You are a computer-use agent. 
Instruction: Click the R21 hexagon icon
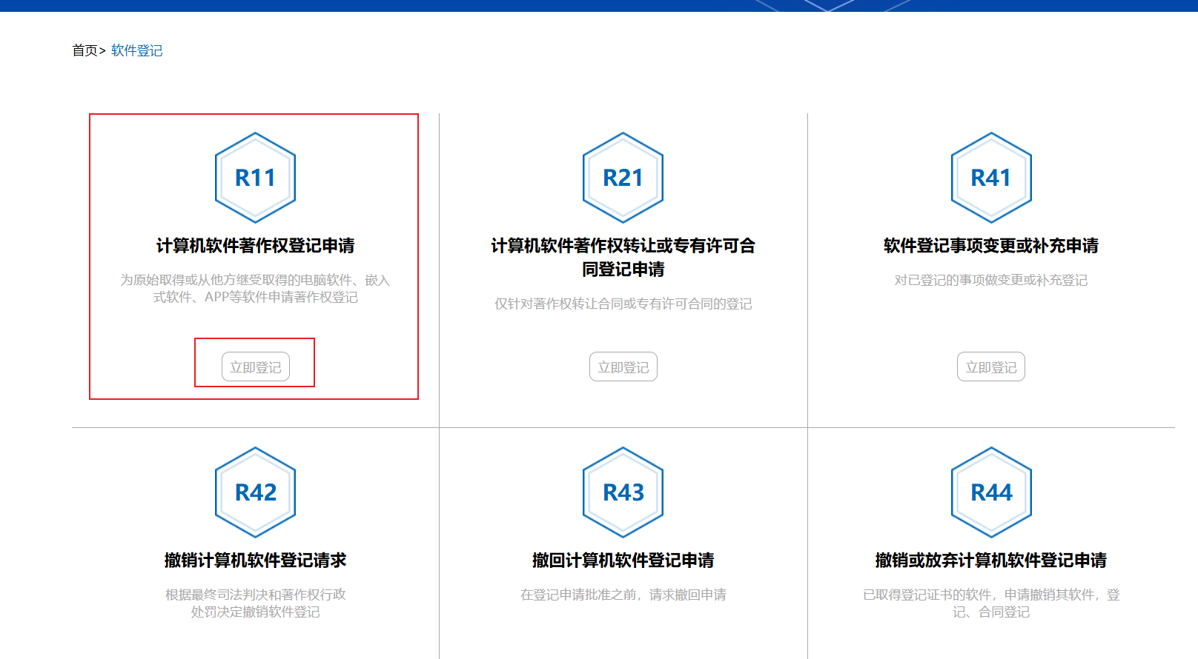(623, 178)
